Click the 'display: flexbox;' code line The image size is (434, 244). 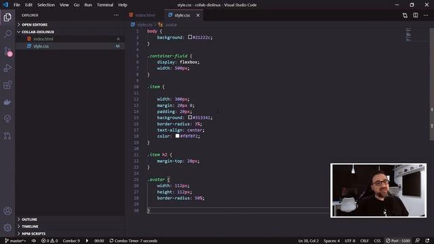(178, 62)
